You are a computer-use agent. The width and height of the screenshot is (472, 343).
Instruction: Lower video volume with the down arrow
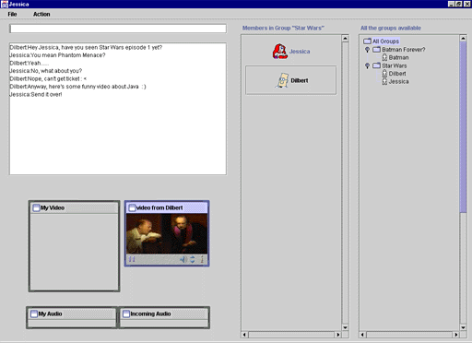(x=193, y=262)
